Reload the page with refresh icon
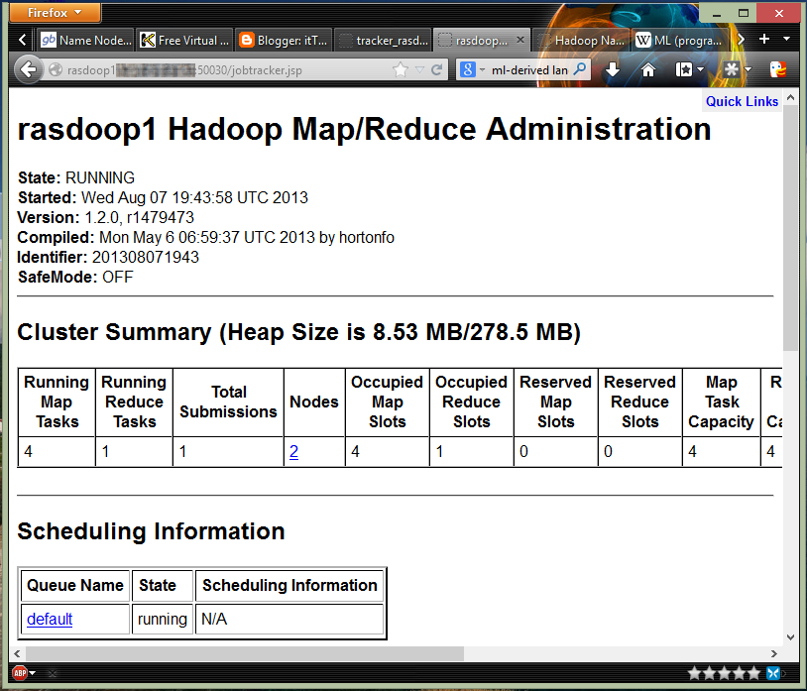This screenshot has width=807, height=691. [437, 69]
